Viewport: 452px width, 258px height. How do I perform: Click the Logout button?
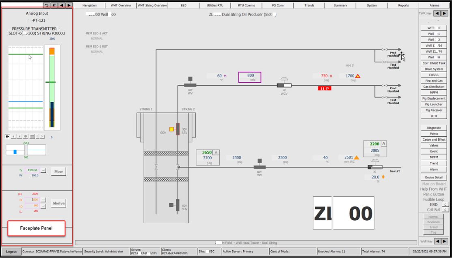coord(11,252)
